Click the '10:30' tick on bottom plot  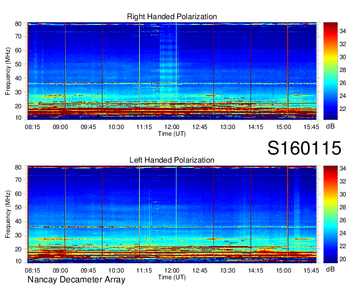116,270
